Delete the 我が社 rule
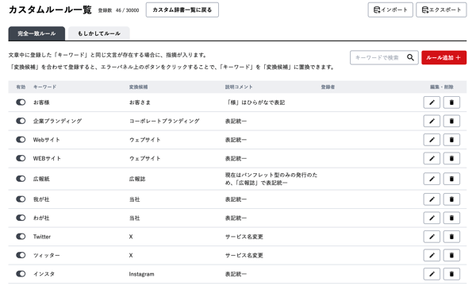This screenshot has height=286, width=476. (x=451, y=199)
